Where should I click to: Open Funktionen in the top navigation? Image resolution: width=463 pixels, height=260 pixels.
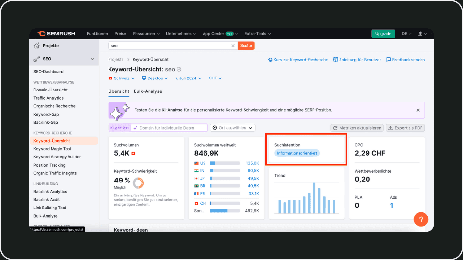pyautogui.click(x=97, y=34)
